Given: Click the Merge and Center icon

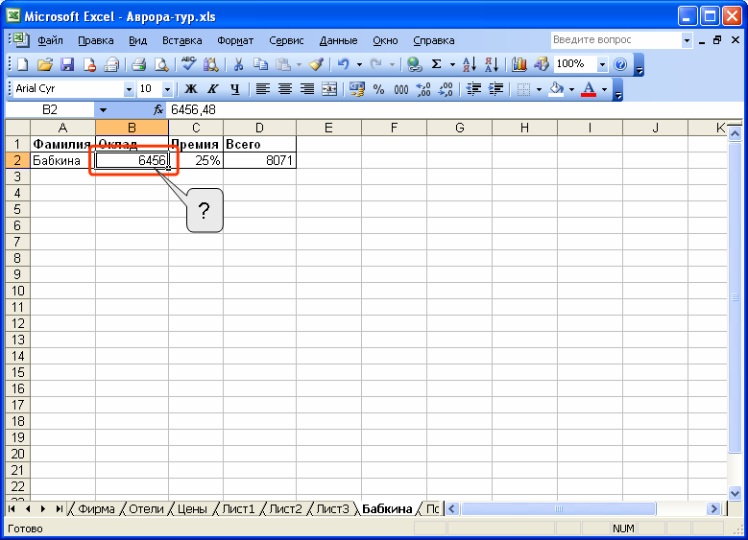Looking at the screenshot, I should [x=329, y=89].
